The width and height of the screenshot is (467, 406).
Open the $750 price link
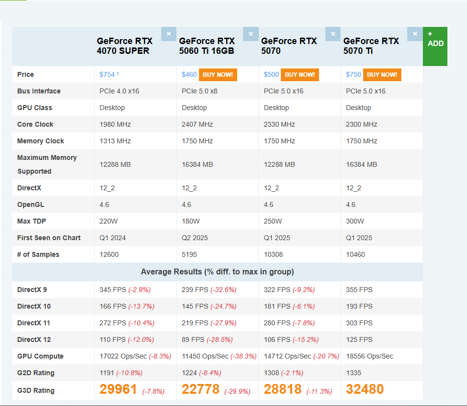(353, 75)
